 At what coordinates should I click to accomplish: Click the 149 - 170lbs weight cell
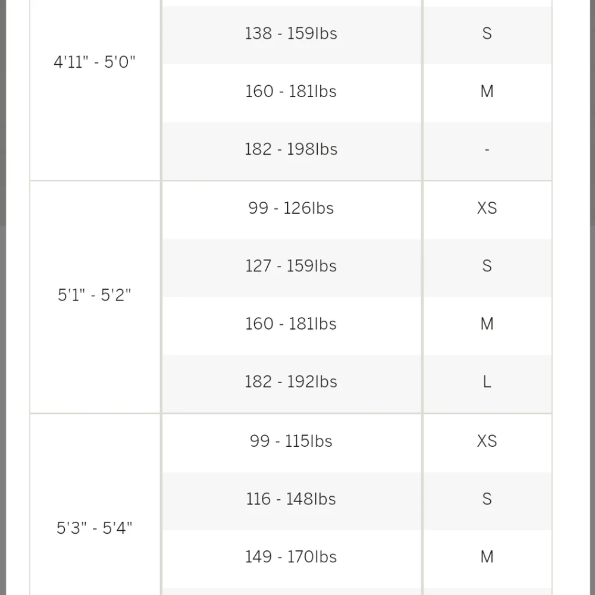pos(292,559)
